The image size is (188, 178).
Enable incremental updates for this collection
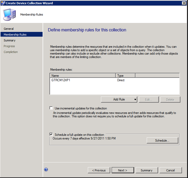click(51, 108)
